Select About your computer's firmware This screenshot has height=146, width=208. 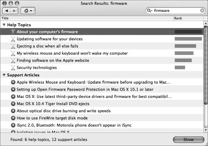click(x=102, y=32)
